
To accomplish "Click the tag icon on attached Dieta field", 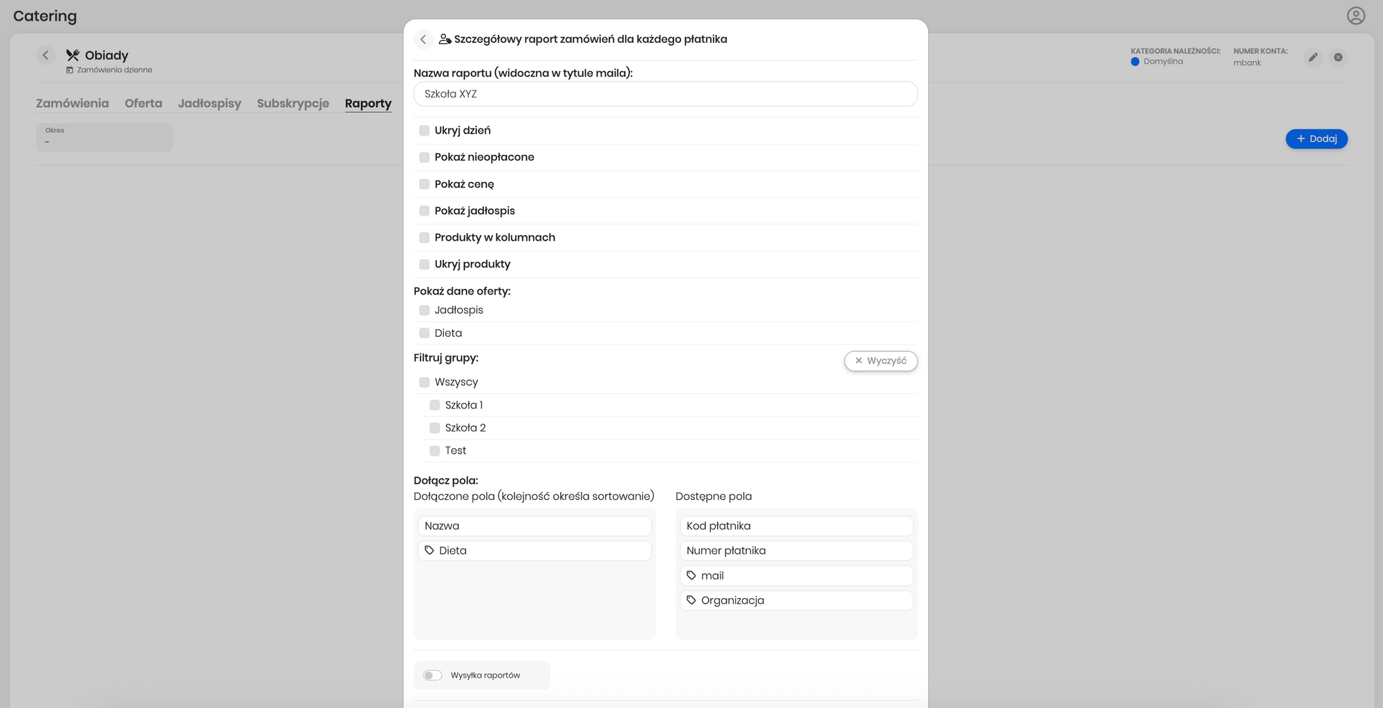I will [x=429, y=550].
